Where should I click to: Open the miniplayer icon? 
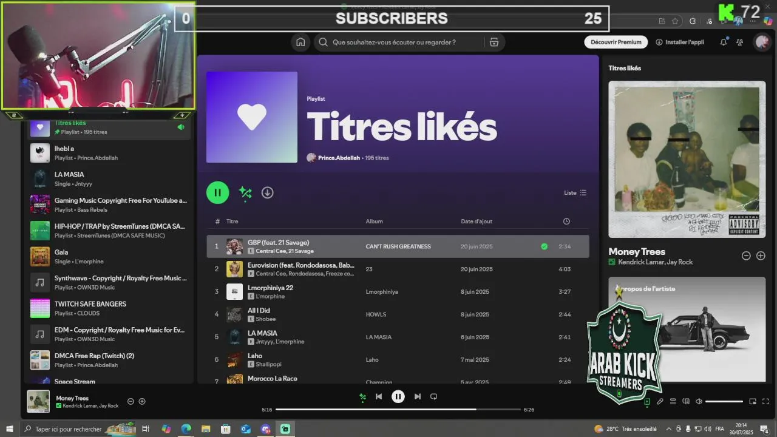tap(753, 401)
